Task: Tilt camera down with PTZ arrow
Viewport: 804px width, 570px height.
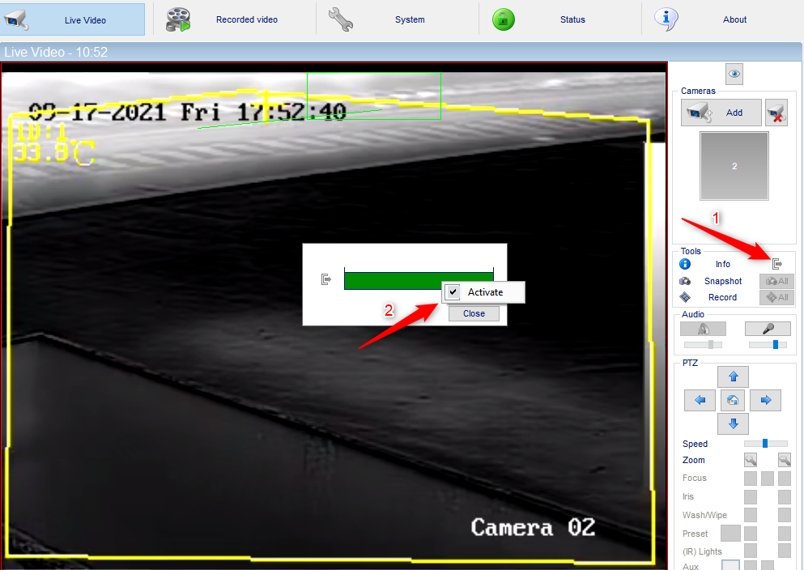Action: point(734,423)
